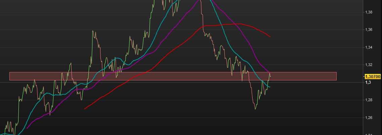The image size is (382, 135).
Task: Click the starting point of the red average line
Action: click(84, 109)
